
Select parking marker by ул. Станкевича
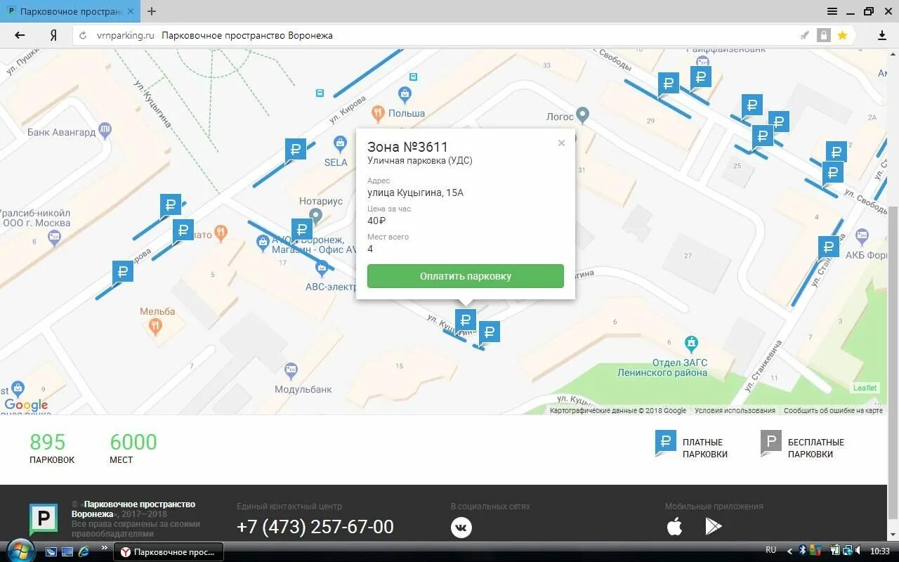(x=828, y=248)
